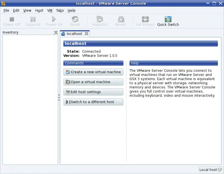Click the Suspend toolbar icon
Viewport: 224px width, 174px height.
tap(33, 19)
